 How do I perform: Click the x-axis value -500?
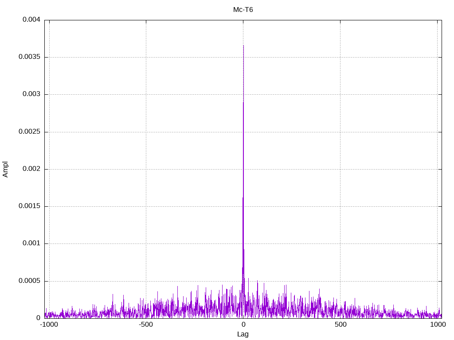tap(145, 325)
